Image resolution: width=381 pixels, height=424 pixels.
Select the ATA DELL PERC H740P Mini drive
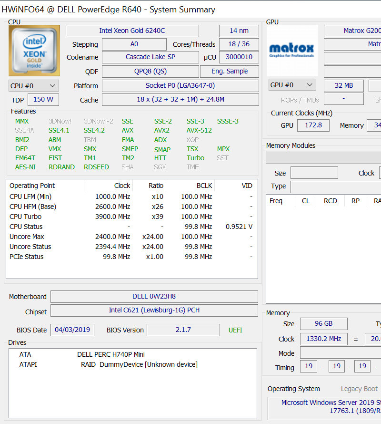[132, 354]
